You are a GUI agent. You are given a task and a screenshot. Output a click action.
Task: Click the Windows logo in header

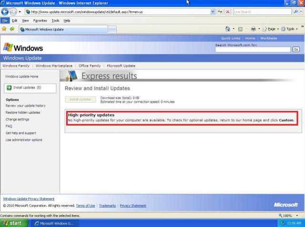[x=23, y=48]
